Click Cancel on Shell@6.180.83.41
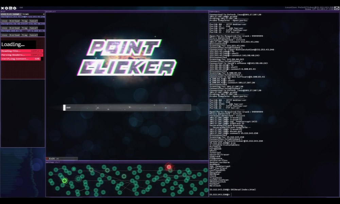This screenshot has height=204, width=340. (33, 35)
